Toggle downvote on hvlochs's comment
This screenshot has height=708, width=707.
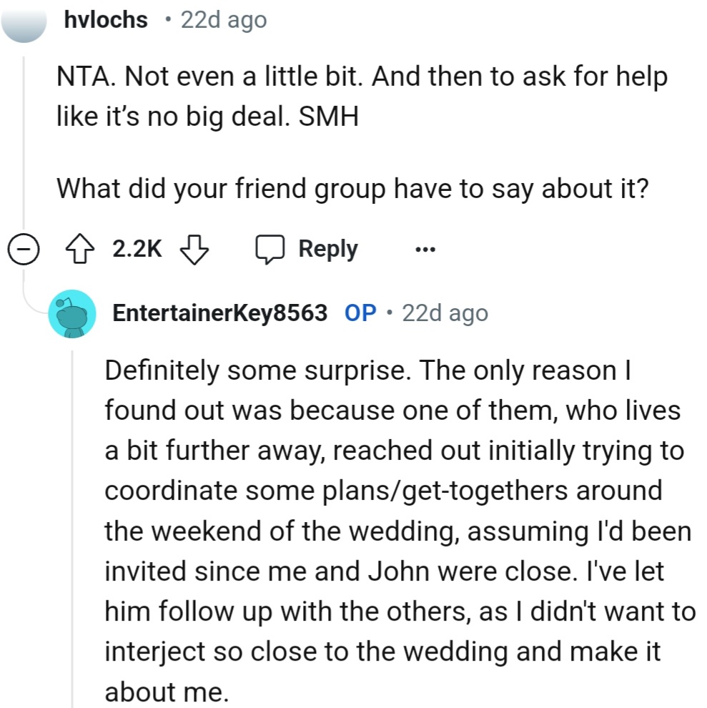click(x=193, y=248)
